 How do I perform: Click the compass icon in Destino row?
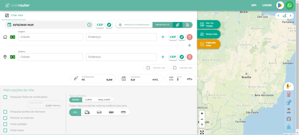182,57
